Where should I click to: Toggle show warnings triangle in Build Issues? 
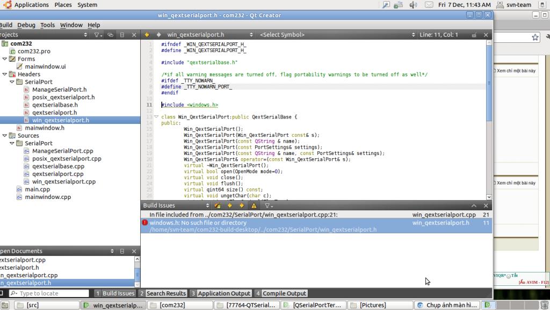pyautogui.click(x=254, y=205)
